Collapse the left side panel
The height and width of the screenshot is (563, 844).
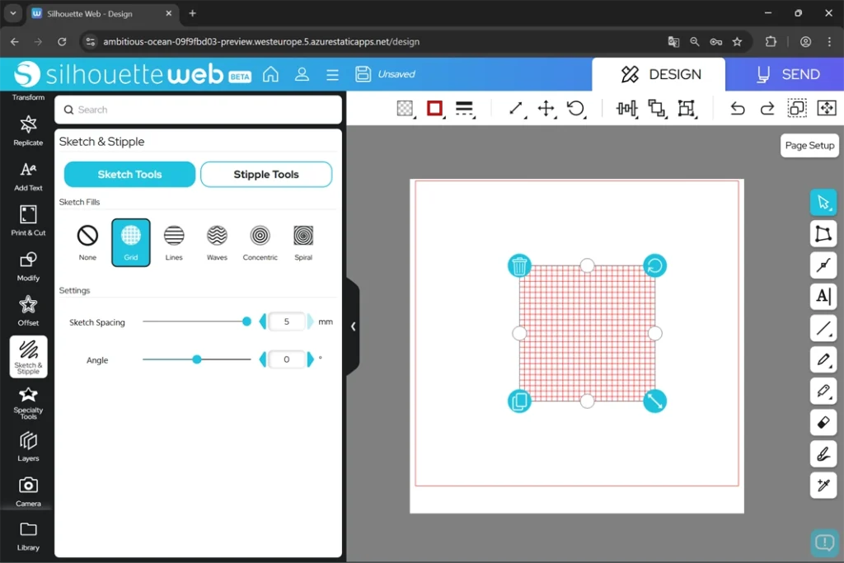point(353,326)
